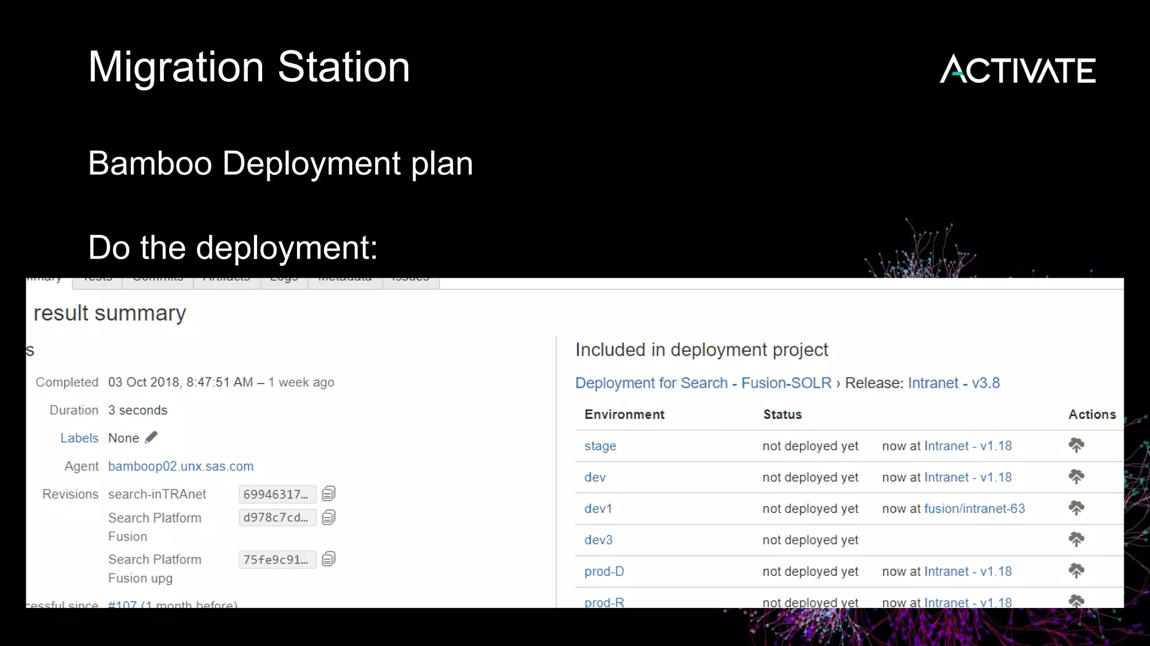Viewport: 1150px width, 646px height.
Task: Click revision hash d978c7cd field
Action: pos(277,518)
